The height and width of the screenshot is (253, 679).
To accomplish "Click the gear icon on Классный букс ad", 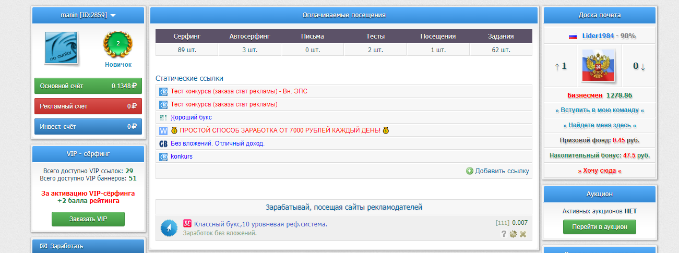I will (x=513, y=234).
